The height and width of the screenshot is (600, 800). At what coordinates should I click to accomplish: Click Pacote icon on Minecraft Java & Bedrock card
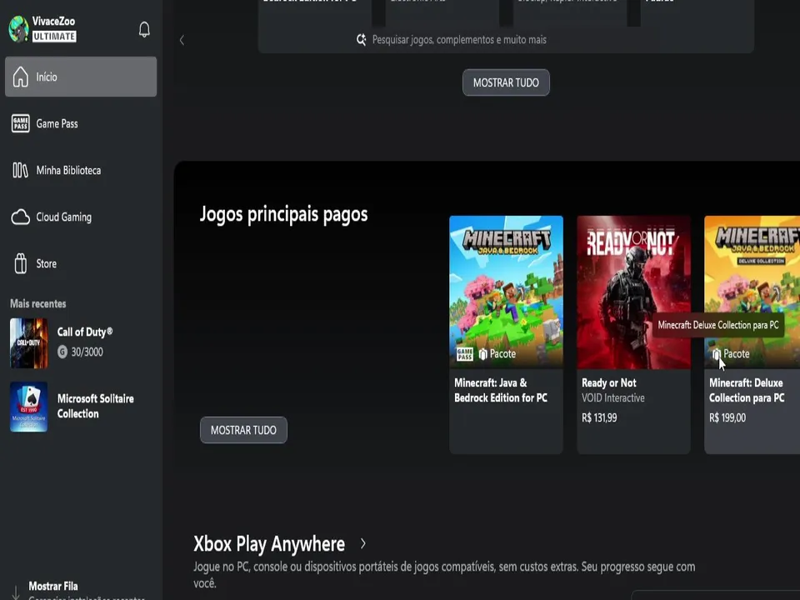482,353
